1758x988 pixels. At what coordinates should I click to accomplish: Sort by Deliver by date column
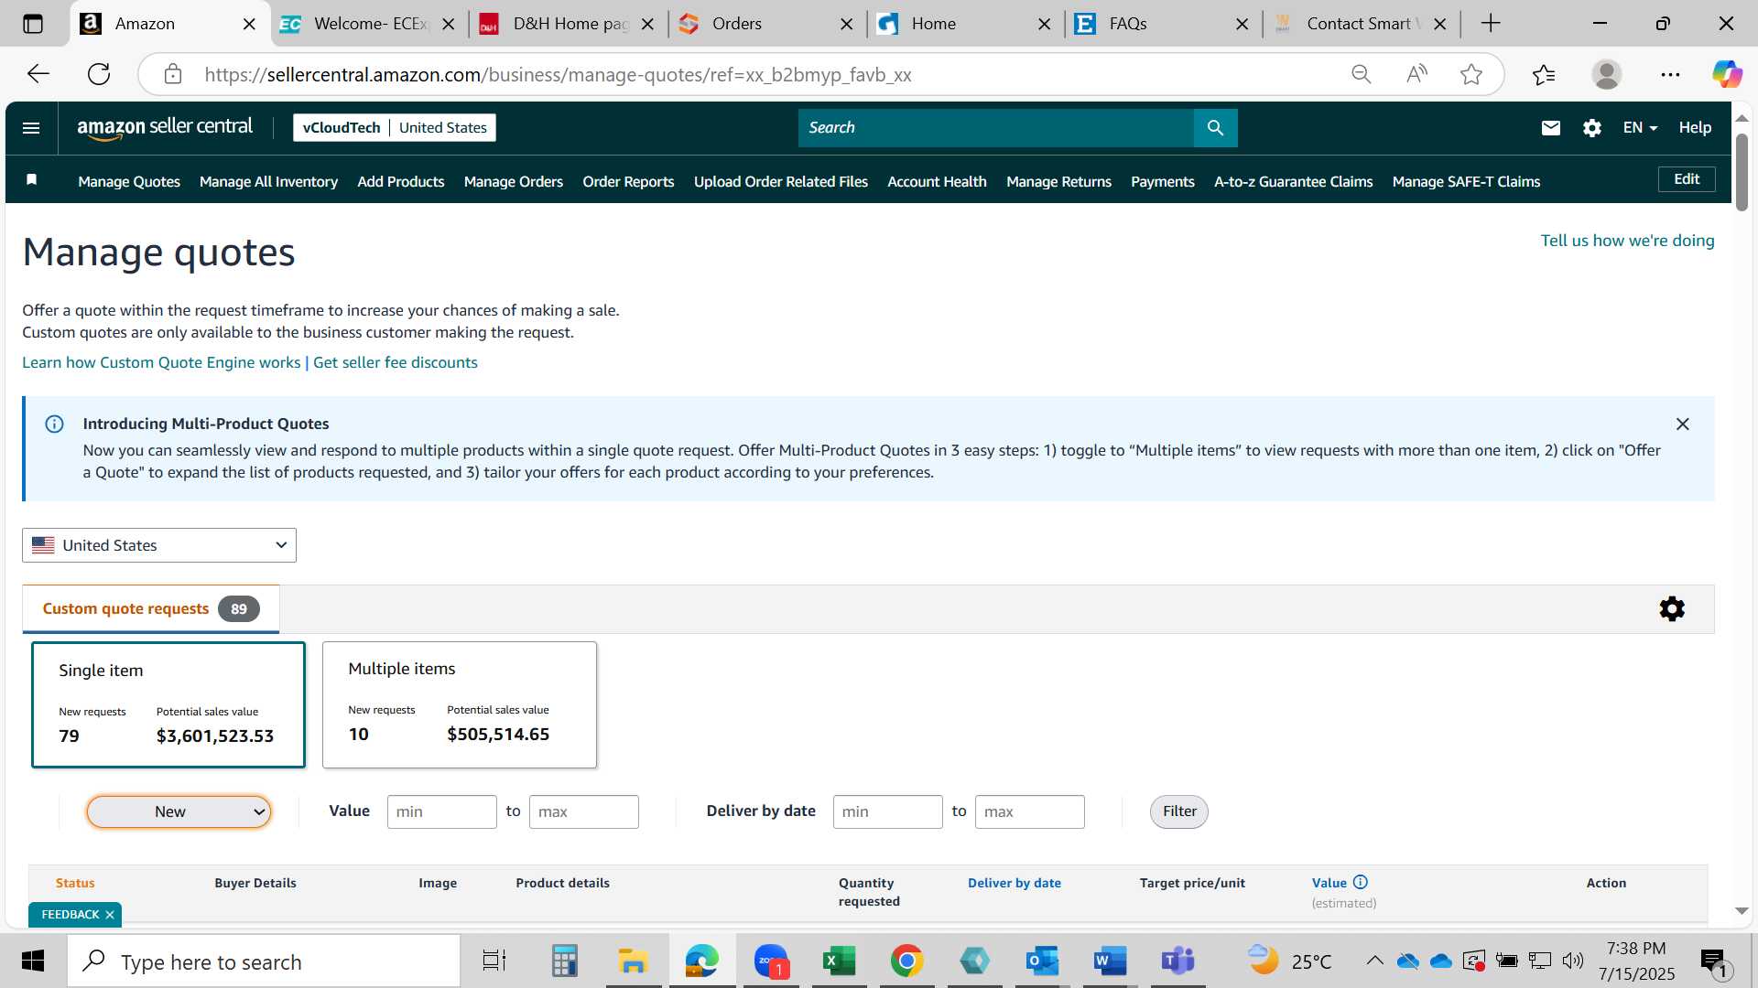point(1015,883)
